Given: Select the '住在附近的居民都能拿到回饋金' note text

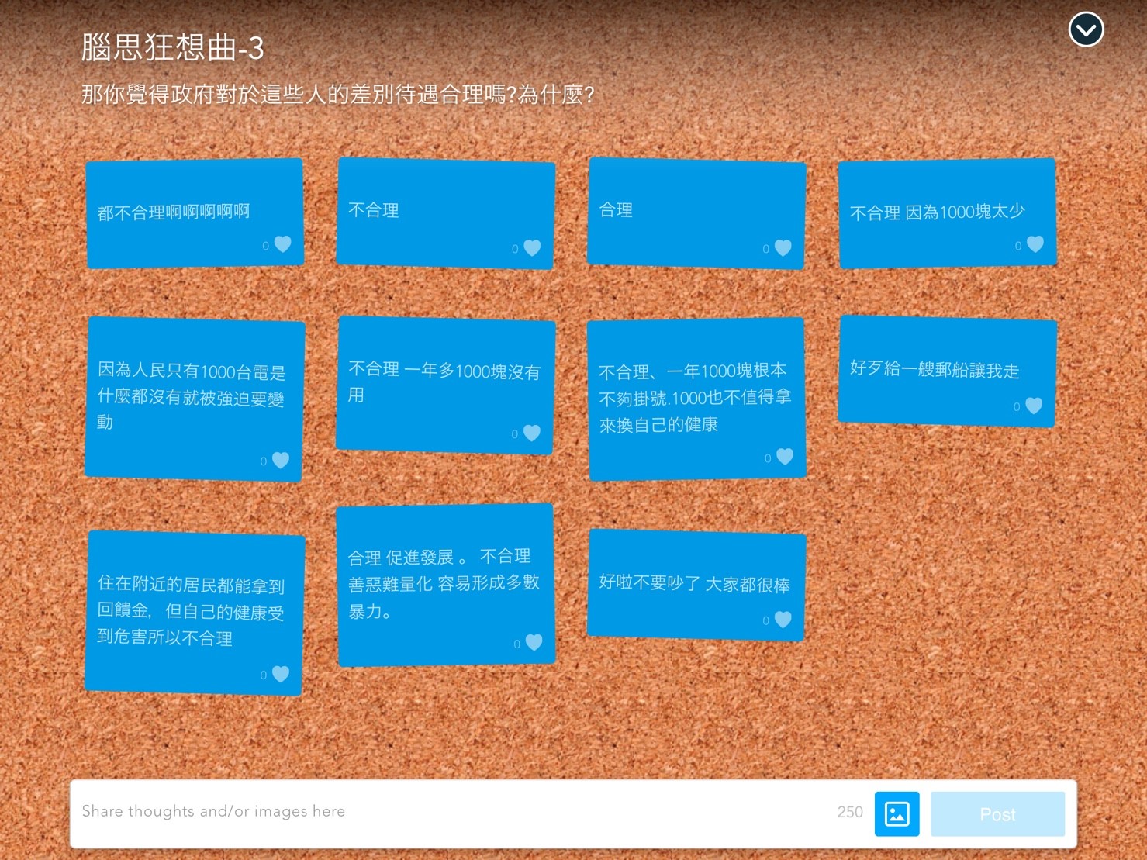Looking at the screenshot, I should click(x=191, y=611).
